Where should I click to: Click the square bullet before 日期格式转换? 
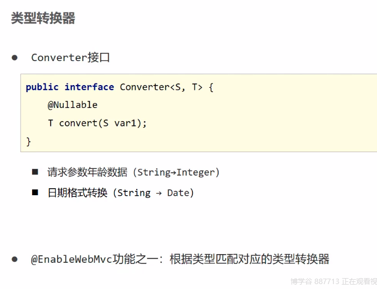pyautogui.click(x=35, y=192)
